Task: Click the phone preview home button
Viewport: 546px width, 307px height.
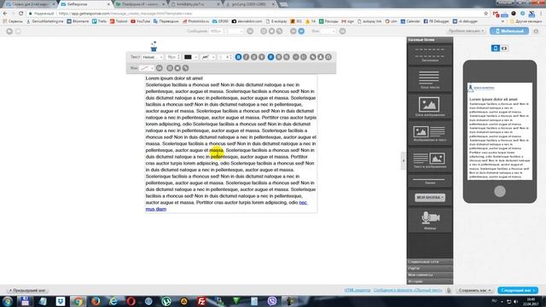Action: click(x=500, y=191)
